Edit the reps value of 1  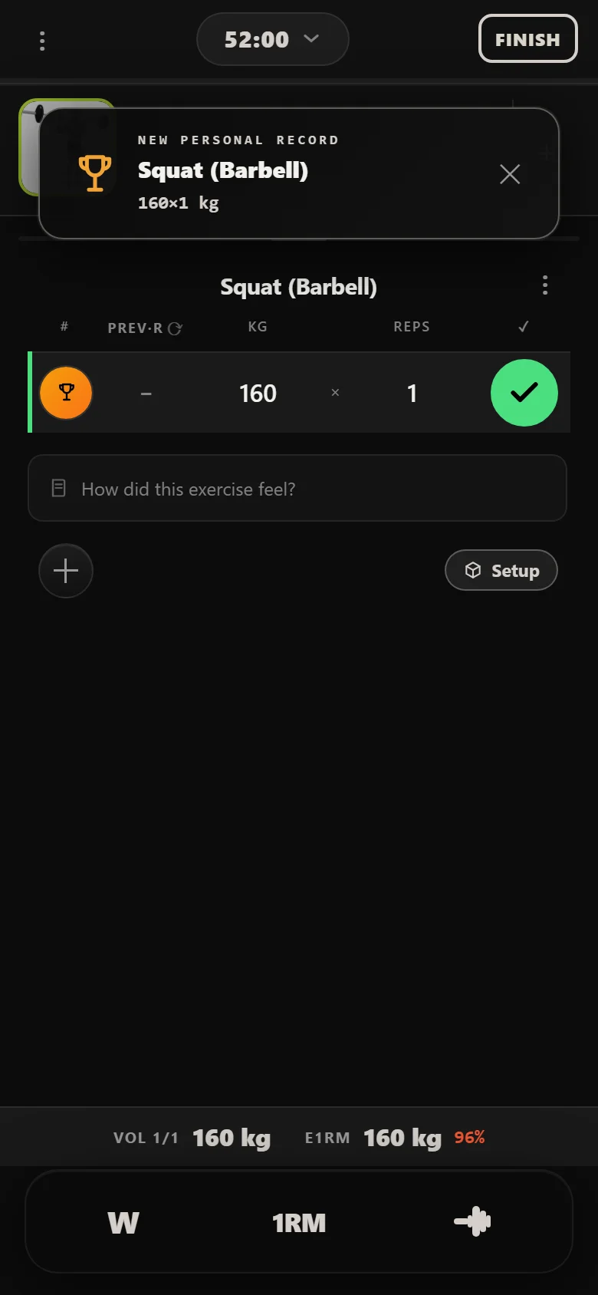(412, 394)
